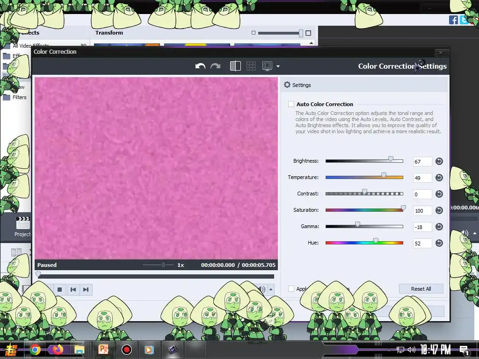Adjust the Hue rainbow slider
Image resolution: width=479 pixels, height=359 pixels.
[364, 243]
